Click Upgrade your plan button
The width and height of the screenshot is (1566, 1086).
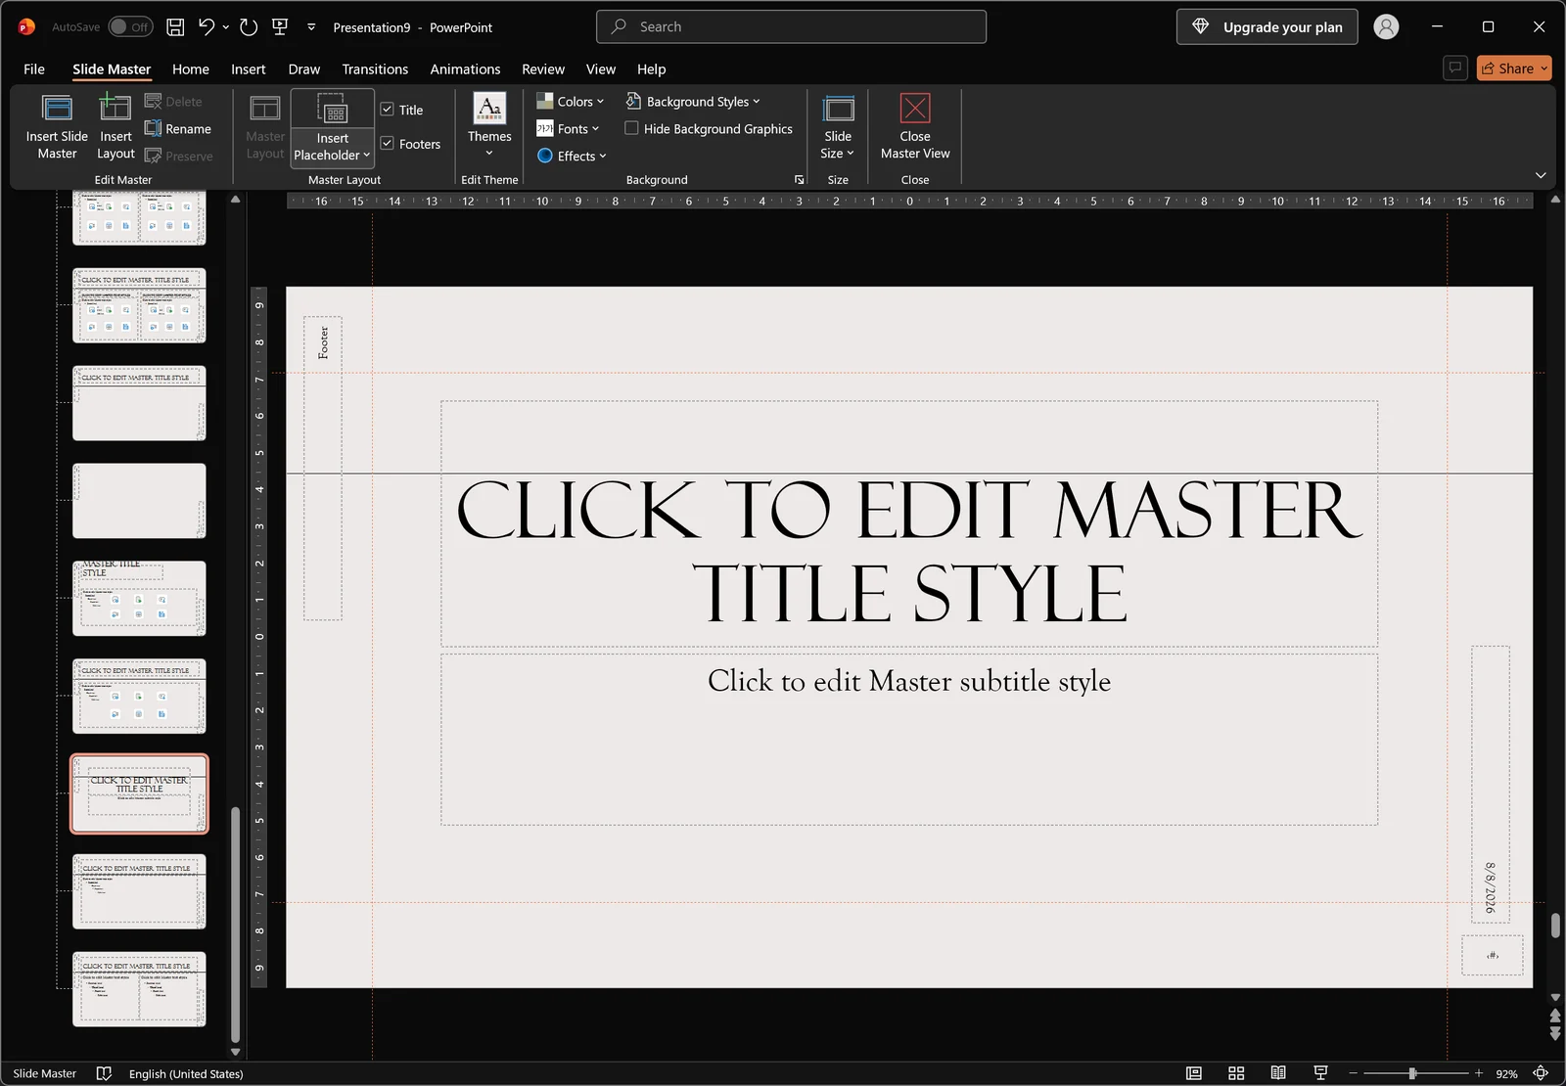(x=1267, y=26)
